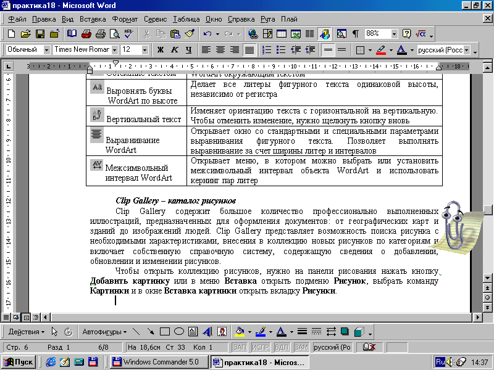Open the Правка menu
This screenshot has width=494, height=370.
(x=44, y=19)
